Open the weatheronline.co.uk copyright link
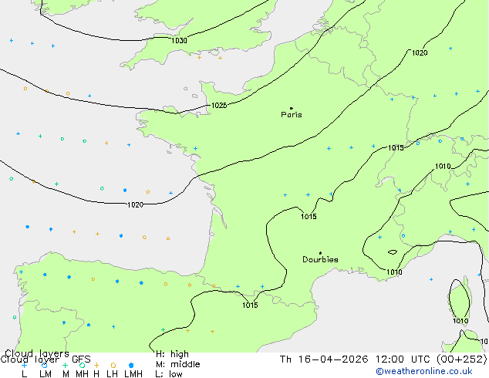 pyautogui.click(x=424, y=371)
